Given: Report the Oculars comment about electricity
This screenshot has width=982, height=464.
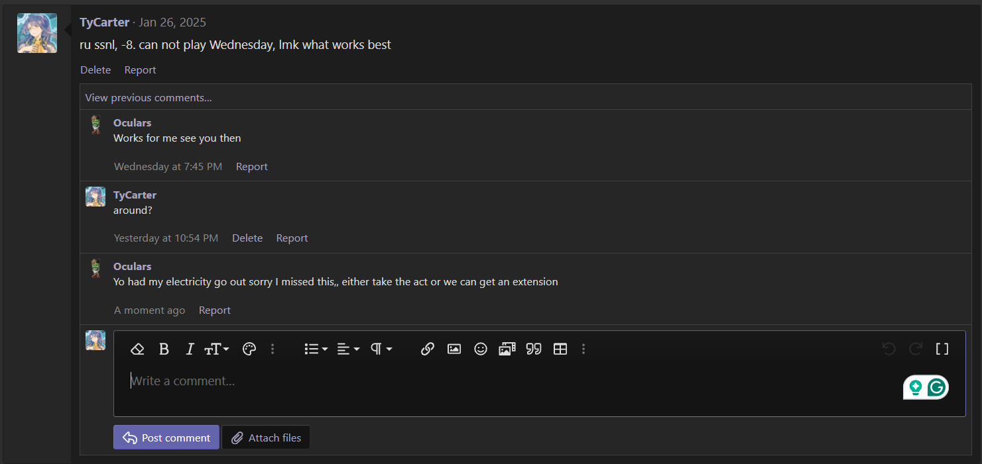Looking at the screenshot, I should click(214, 310).
